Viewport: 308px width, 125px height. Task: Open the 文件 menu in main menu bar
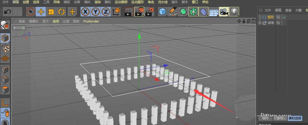5,2
